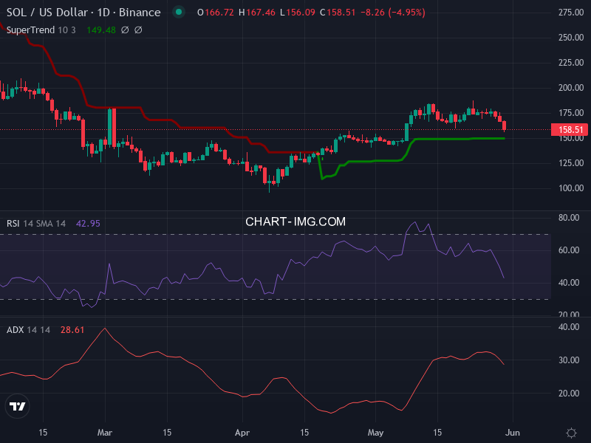Click the Jun label on time axis
The image size is (591, 443).
pos(512,433)
